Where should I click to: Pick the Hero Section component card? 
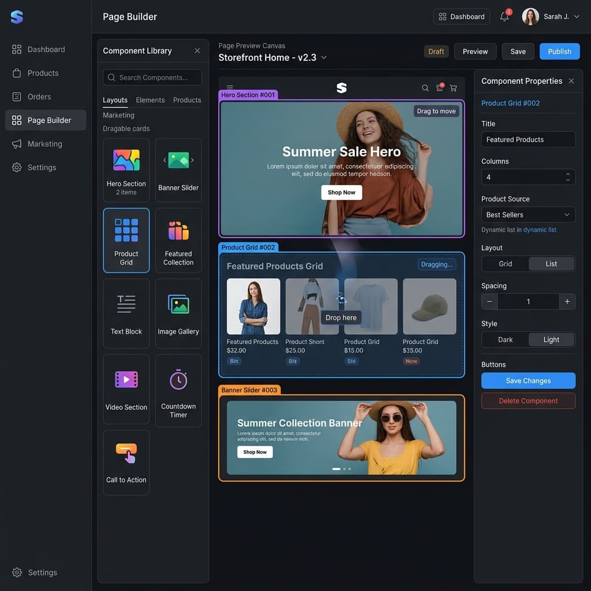tap(126, 170)
